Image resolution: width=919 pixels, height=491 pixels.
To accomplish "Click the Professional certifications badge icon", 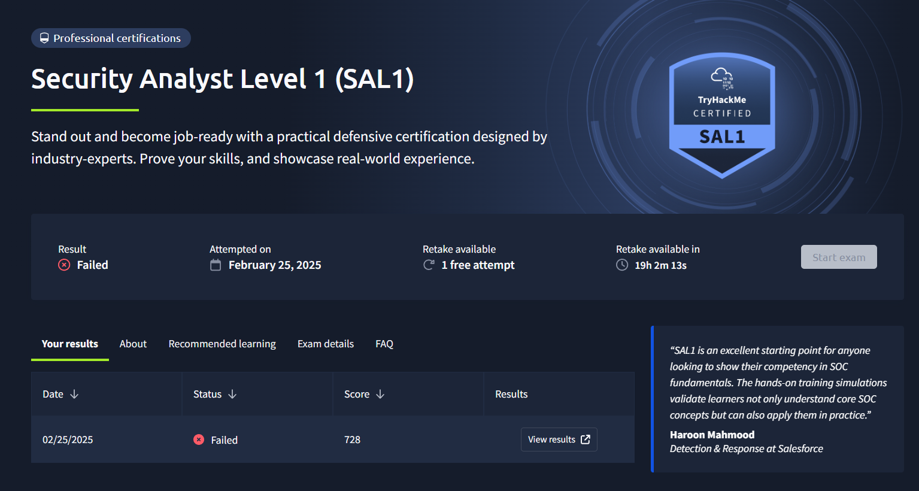I will pos(44,38).
